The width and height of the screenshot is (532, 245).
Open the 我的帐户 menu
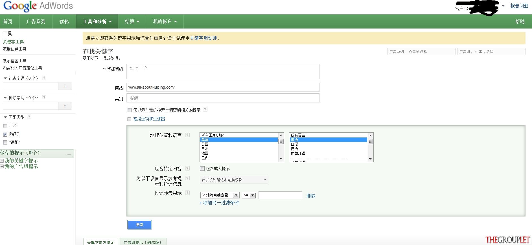click(165, 21)
